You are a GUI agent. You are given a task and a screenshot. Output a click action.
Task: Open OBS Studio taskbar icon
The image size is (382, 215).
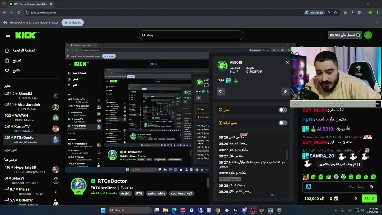[x=253, y=210]
